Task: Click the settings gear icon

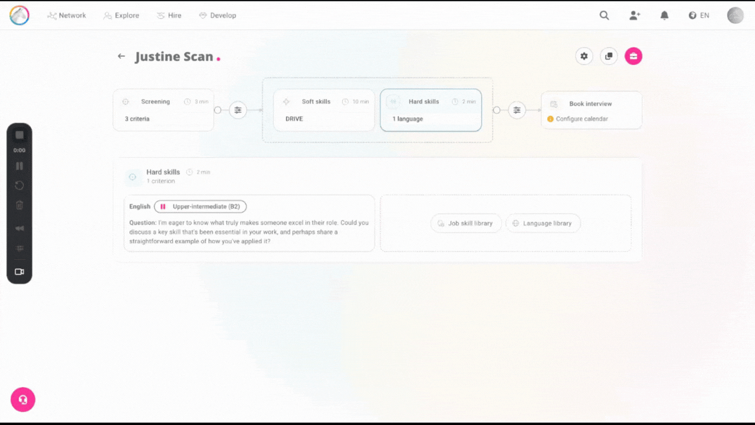Action: (x=584, y=56)
